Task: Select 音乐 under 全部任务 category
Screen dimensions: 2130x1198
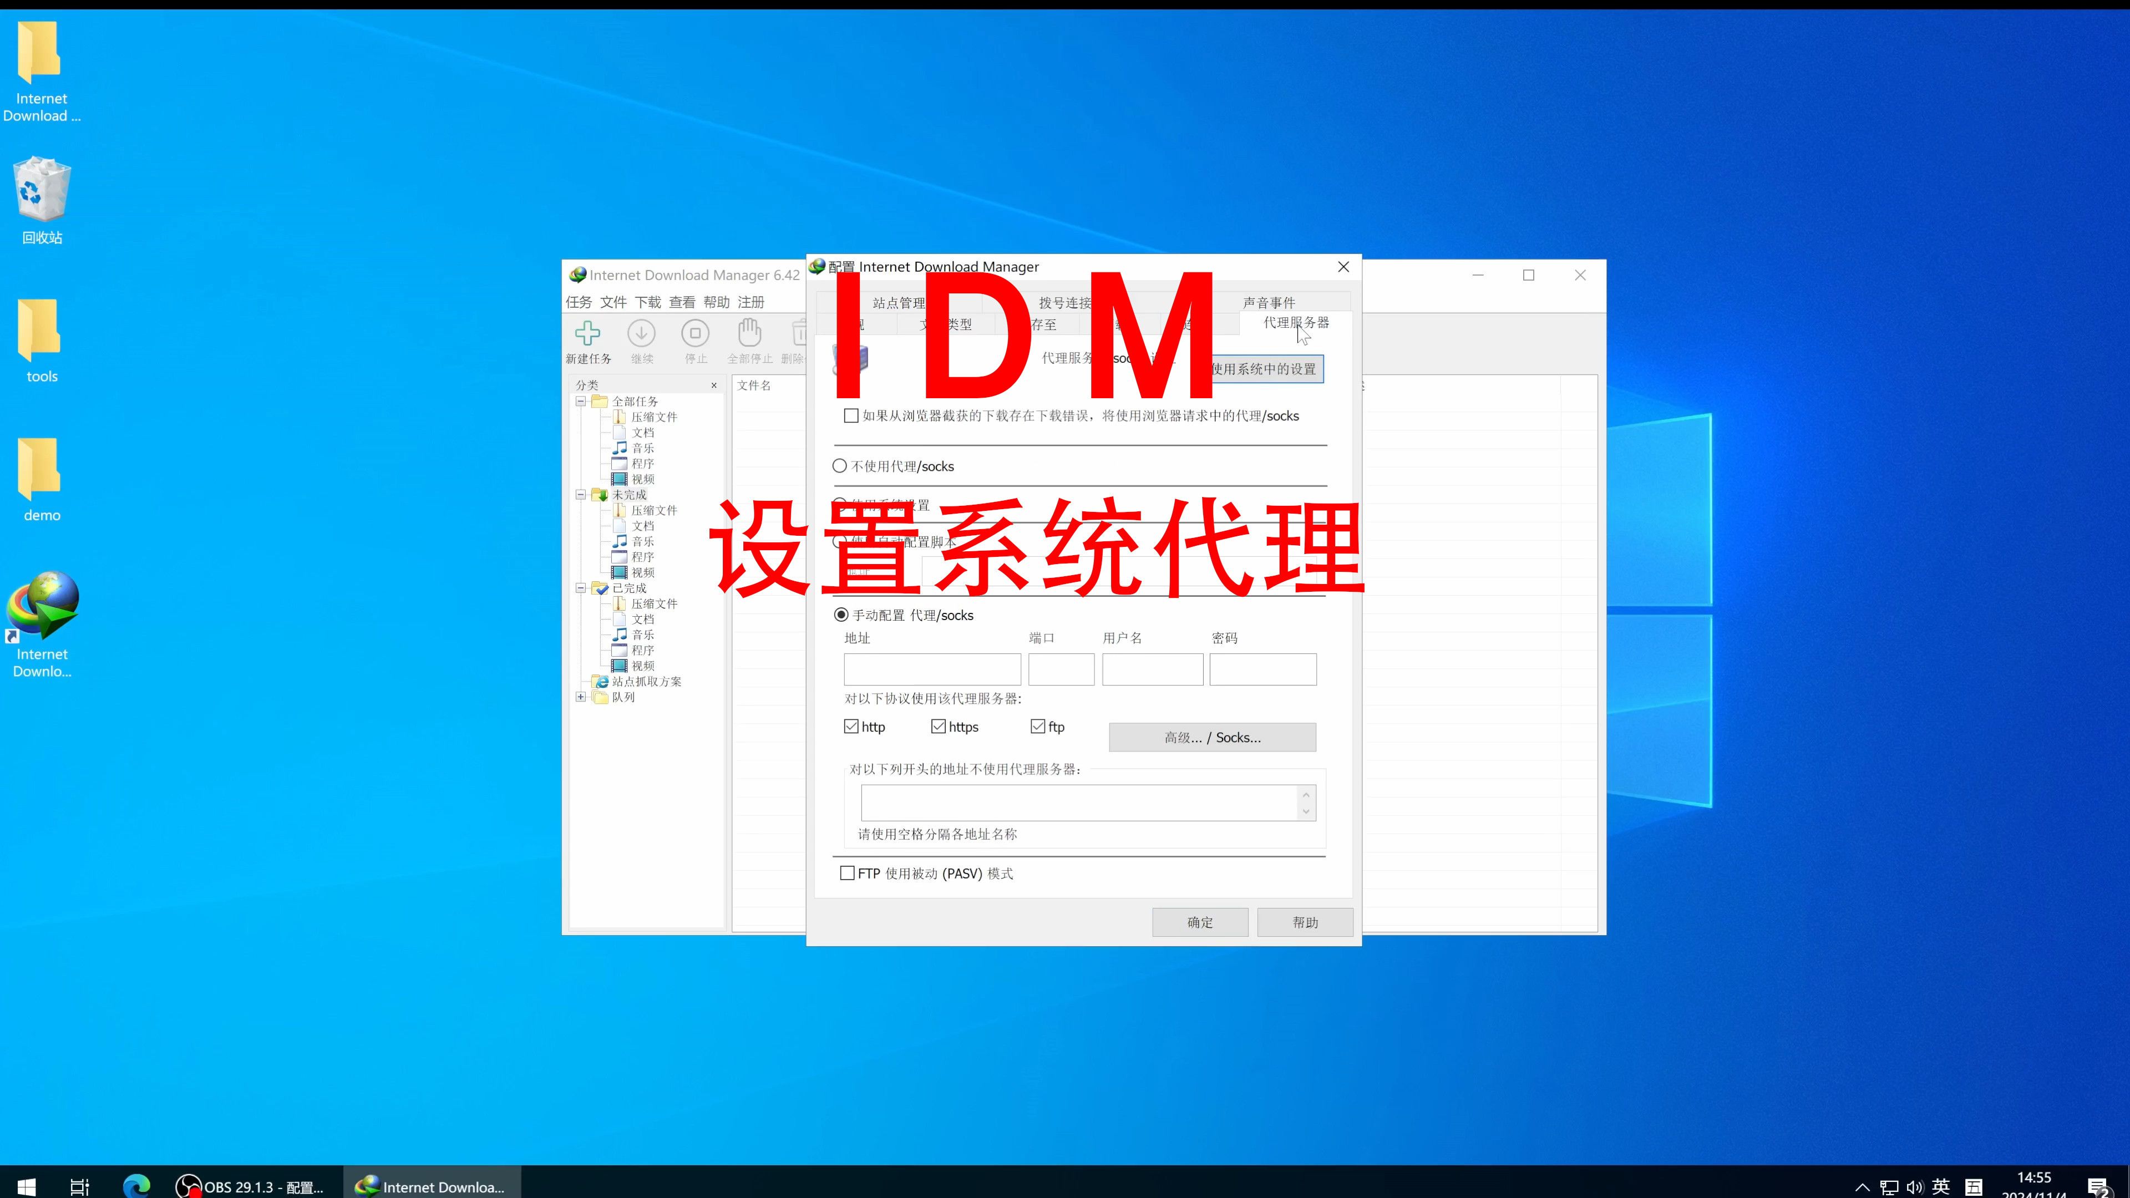Action: (642, 448)
